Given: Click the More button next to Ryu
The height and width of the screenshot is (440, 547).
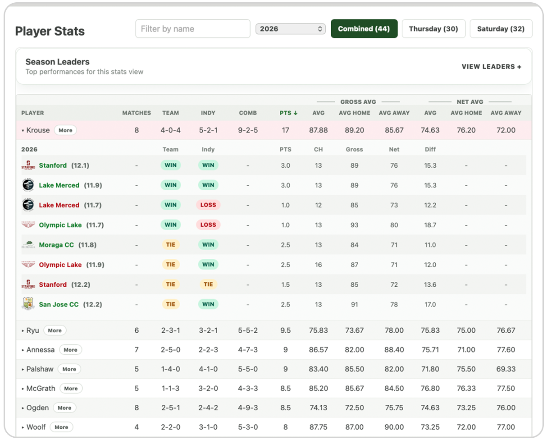Looking at the screenshot, I should pyautogui.click(x=55, y=330).
